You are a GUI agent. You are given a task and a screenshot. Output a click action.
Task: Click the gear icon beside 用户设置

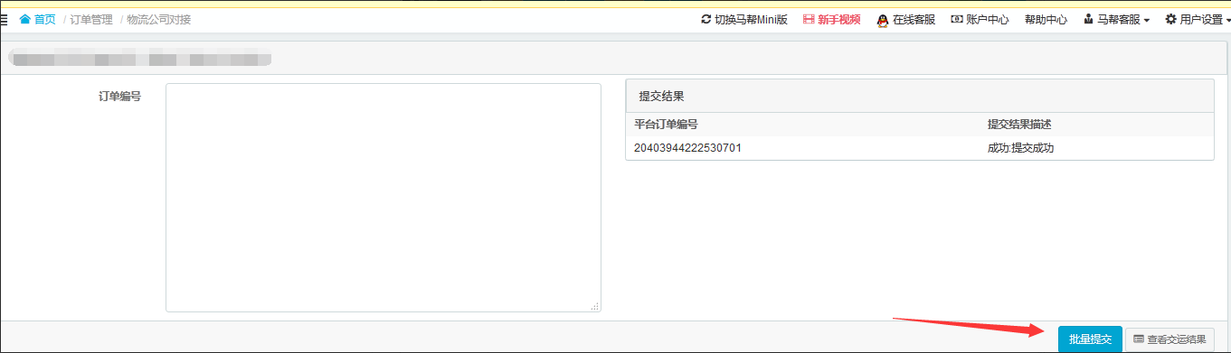[x=1171, y=19]
